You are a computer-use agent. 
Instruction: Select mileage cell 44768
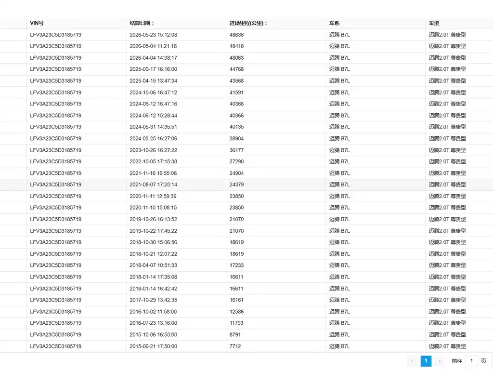[236, 69]
